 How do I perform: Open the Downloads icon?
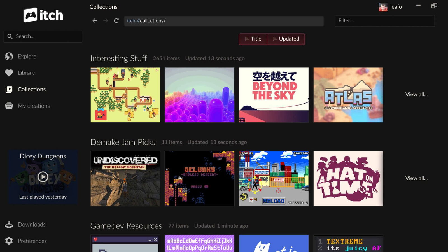point(9,224)
